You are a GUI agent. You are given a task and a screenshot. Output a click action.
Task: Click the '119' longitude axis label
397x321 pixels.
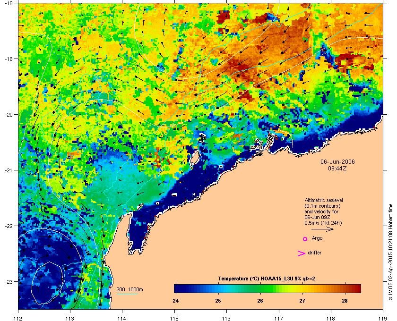click(383, 319)
